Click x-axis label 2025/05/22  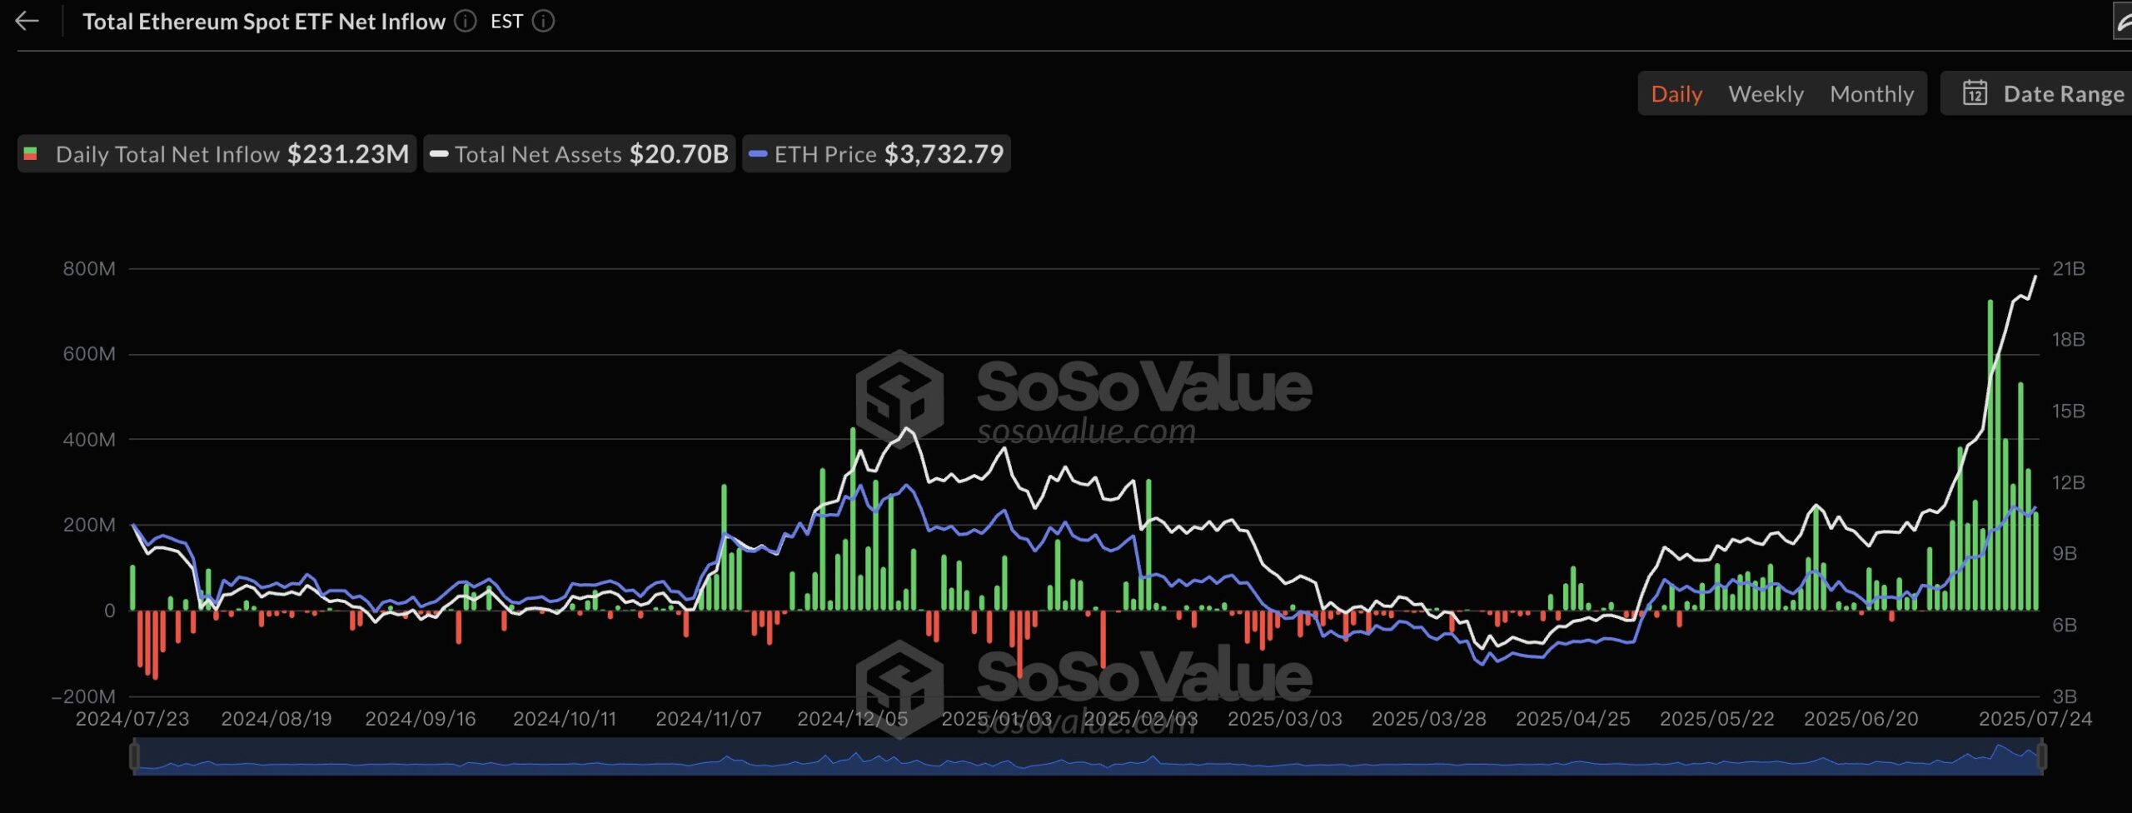1717,719
